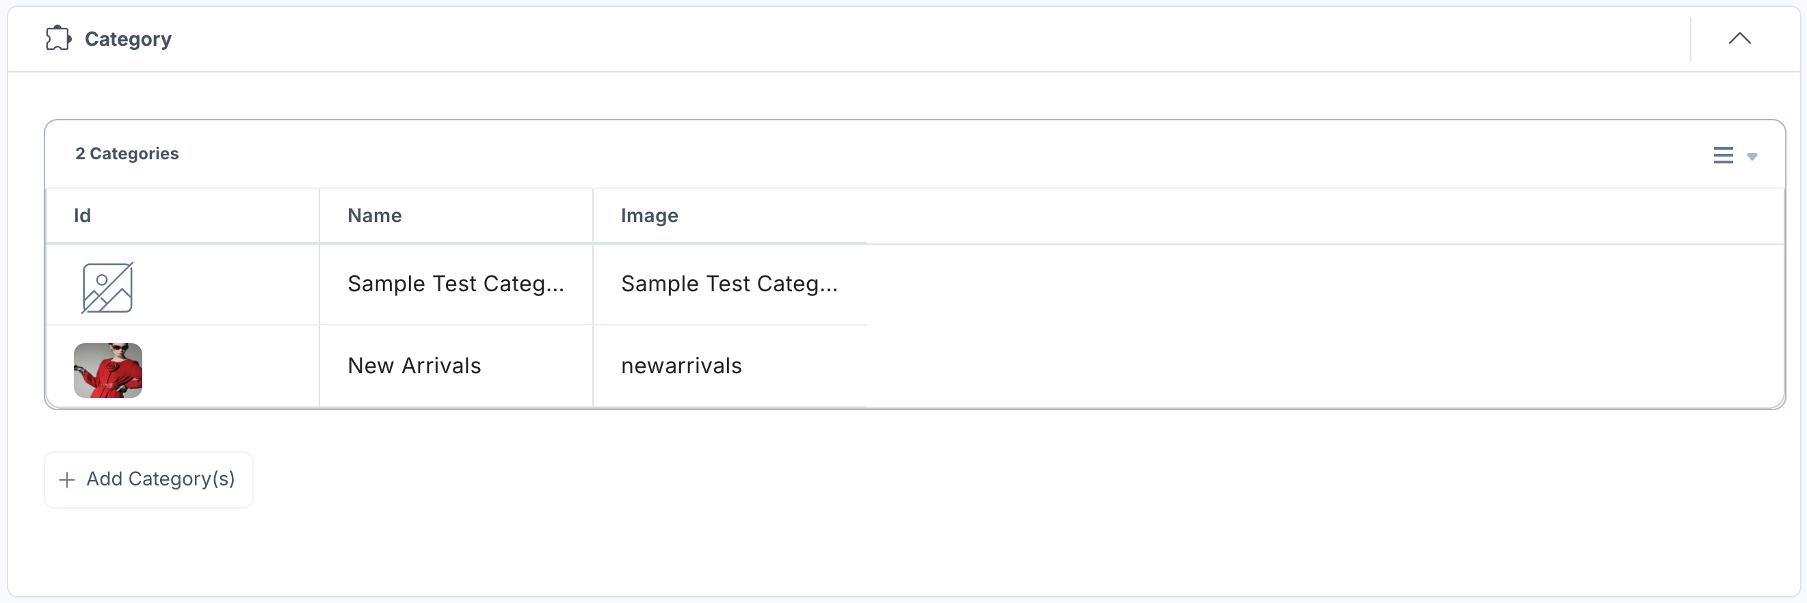Screen dimensions: 1807x603
Task: Collapse the Category section chevron
Action: 1739,38
